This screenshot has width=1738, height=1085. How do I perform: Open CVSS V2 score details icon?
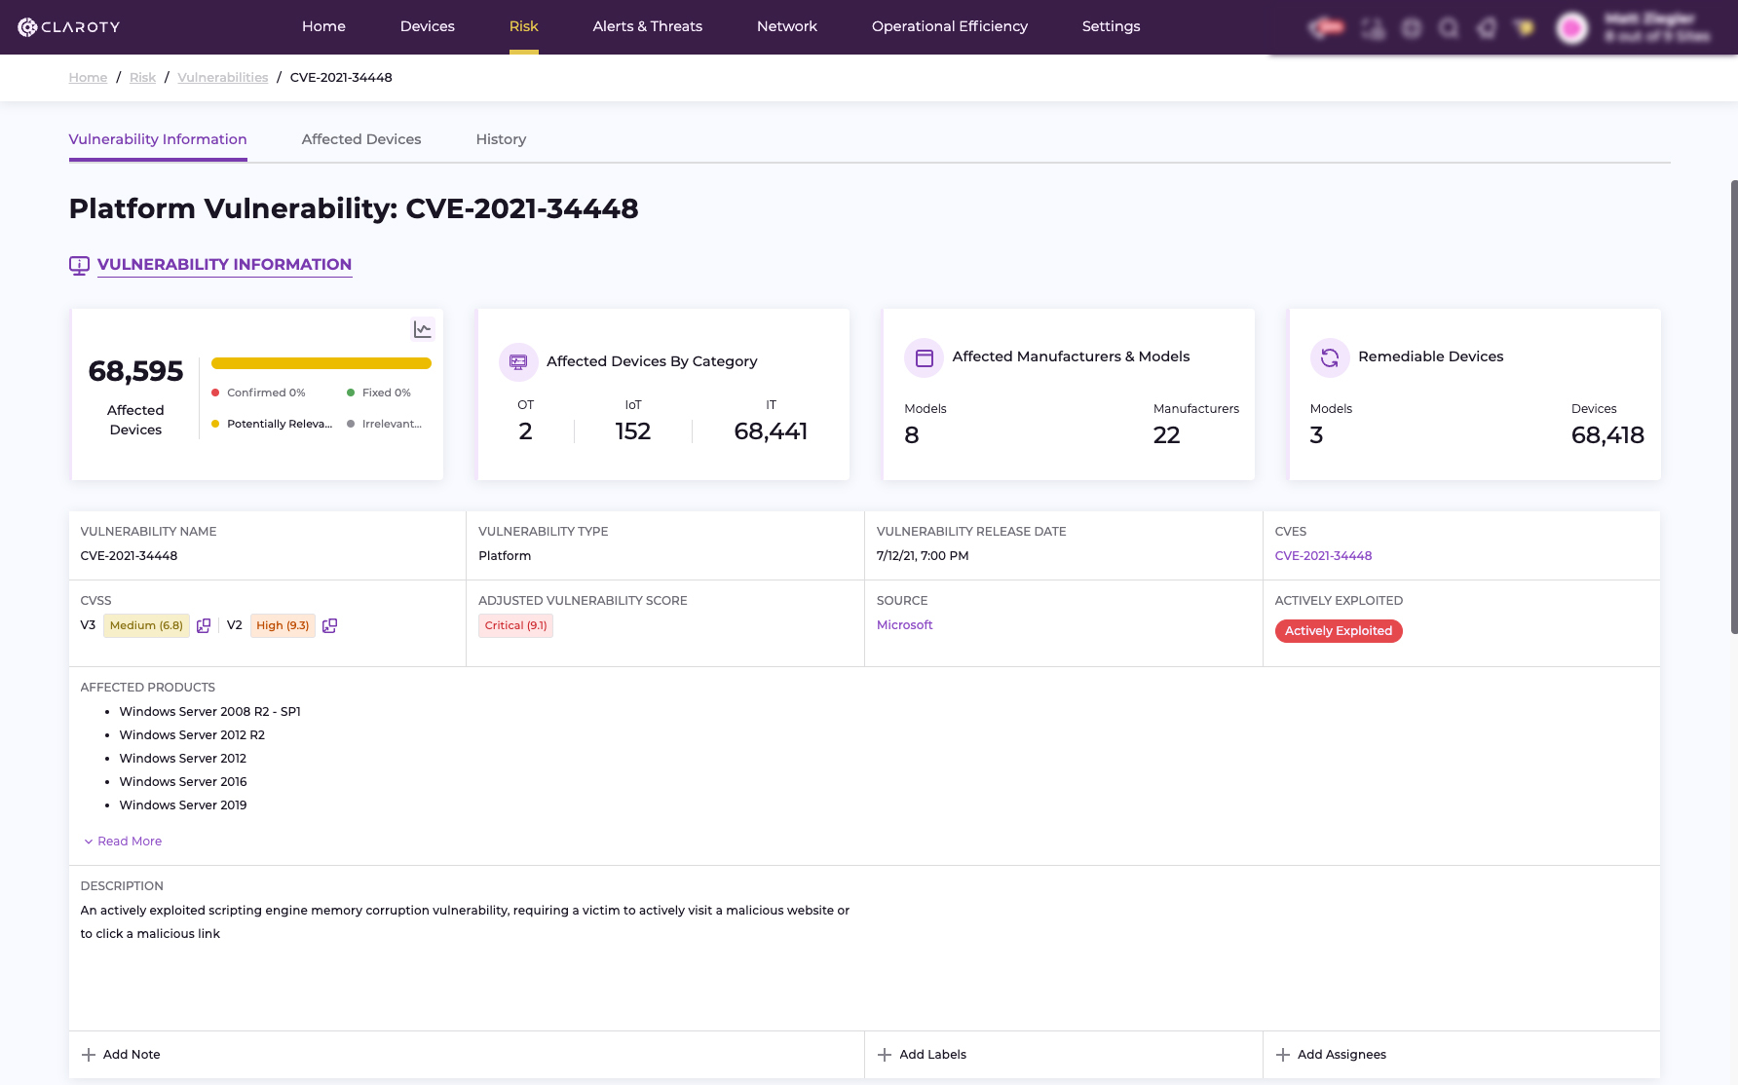tap(329, 625)
